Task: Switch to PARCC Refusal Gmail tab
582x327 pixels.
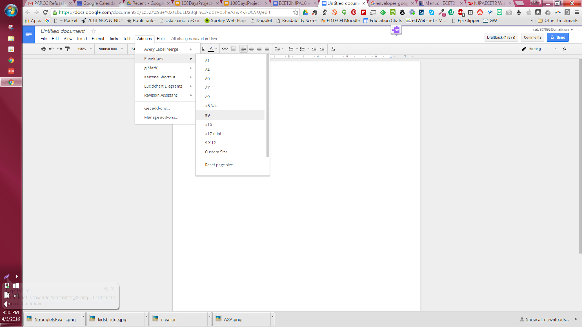Action: (x=49, y=3)
